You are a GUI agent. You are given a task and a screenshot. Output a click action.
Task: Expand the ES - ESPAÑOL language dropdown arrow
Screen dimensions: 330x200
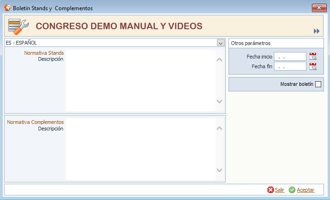pyautogui.click(x=221, y=43)
